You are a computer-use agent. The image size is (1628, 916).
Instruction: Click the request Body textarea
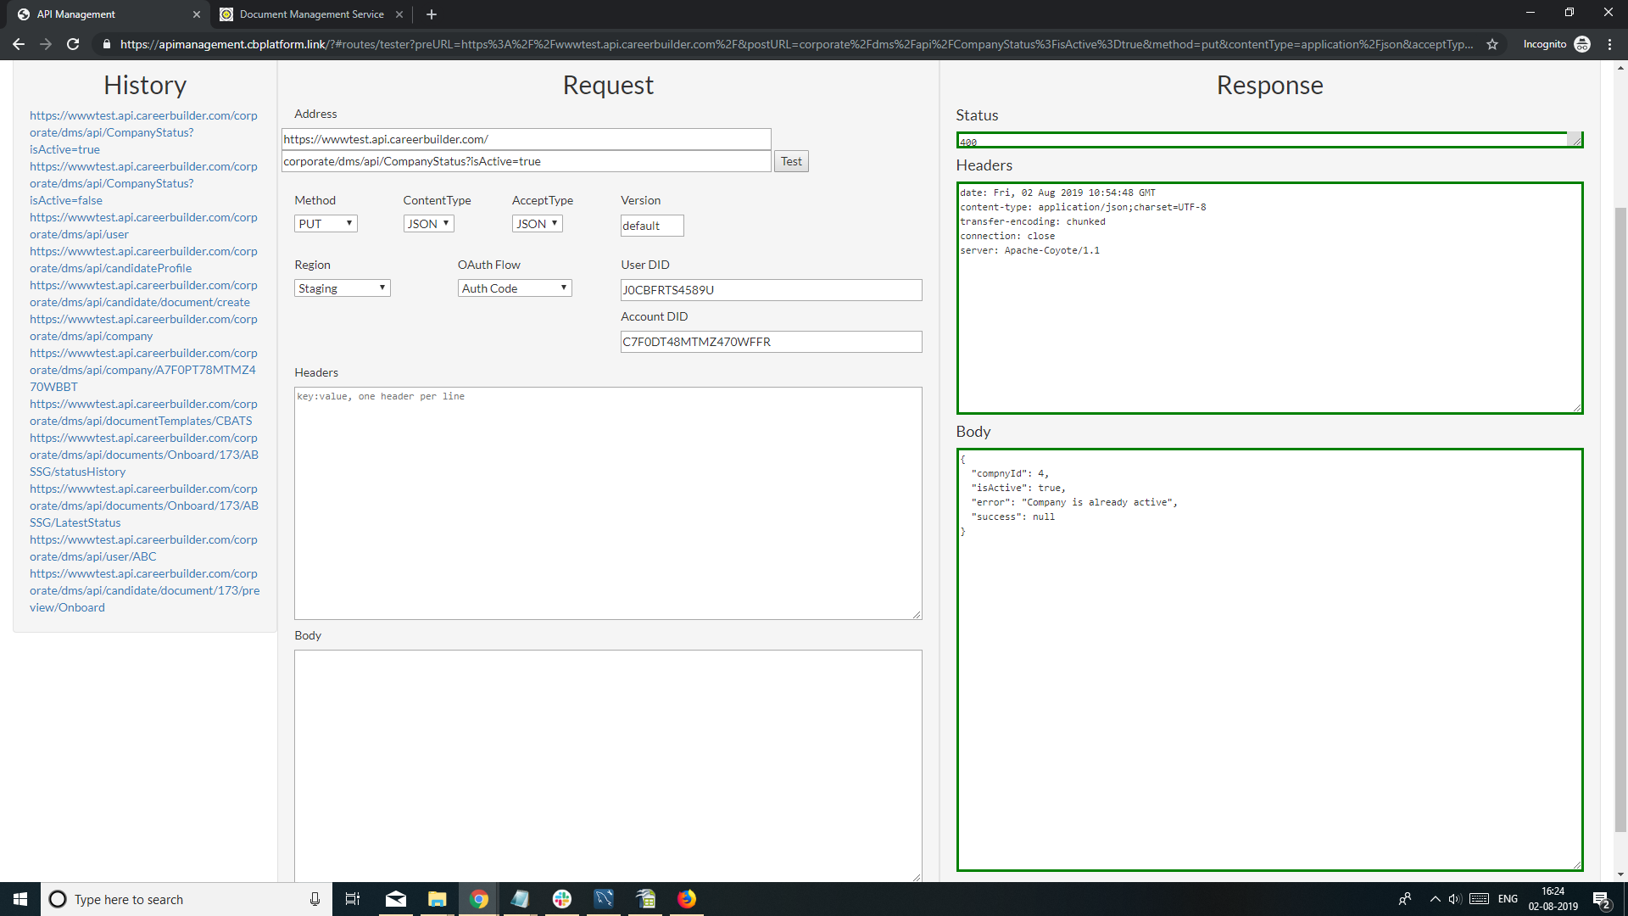(608, 765)
